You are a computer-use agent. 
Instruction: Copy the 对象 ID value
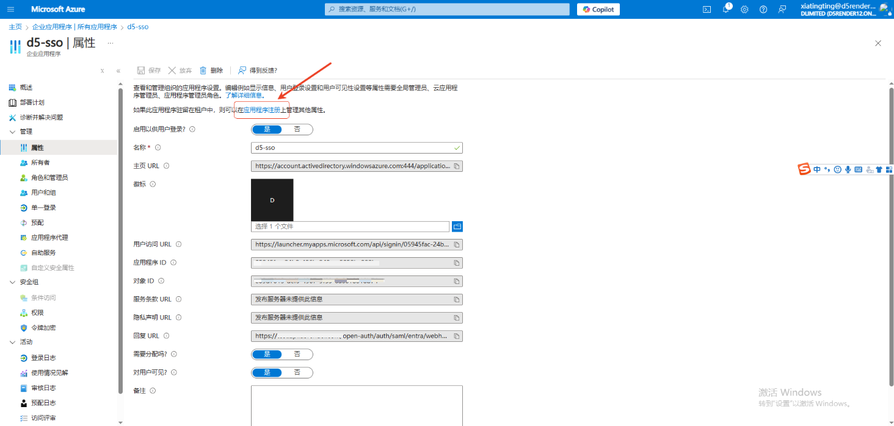456,281
